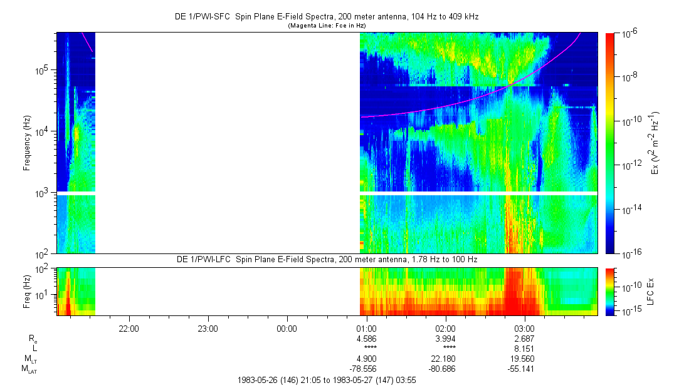Click the 22.180 magnetic local time value

point(445,359)
